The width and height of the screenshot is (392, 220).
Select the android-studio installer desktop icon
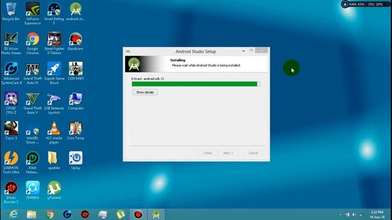75,12
